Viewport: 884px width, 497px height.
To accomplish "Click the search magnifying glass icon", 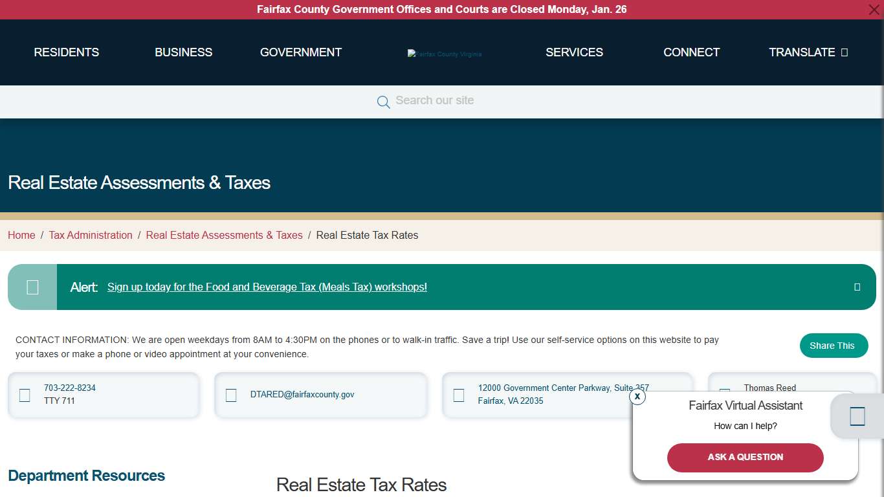I will (x=383, y=102).
